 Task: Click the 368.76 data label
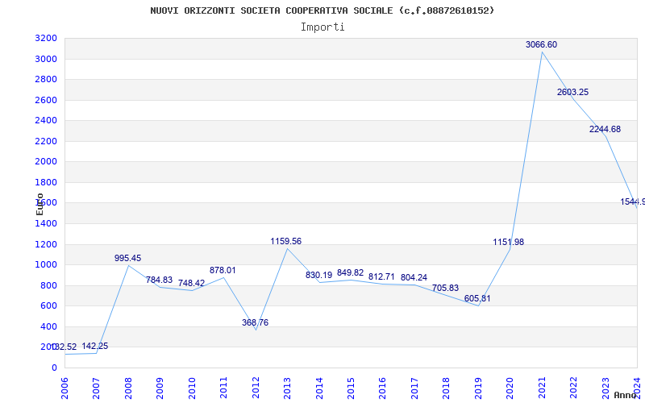click(255, 323)
